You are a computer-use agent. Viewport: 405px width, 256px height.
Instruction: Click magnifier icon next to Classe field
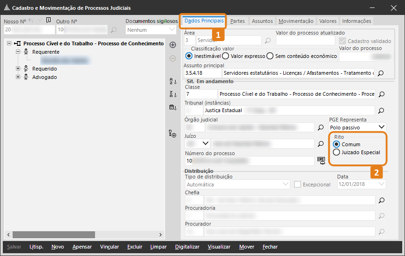point(381,94)
